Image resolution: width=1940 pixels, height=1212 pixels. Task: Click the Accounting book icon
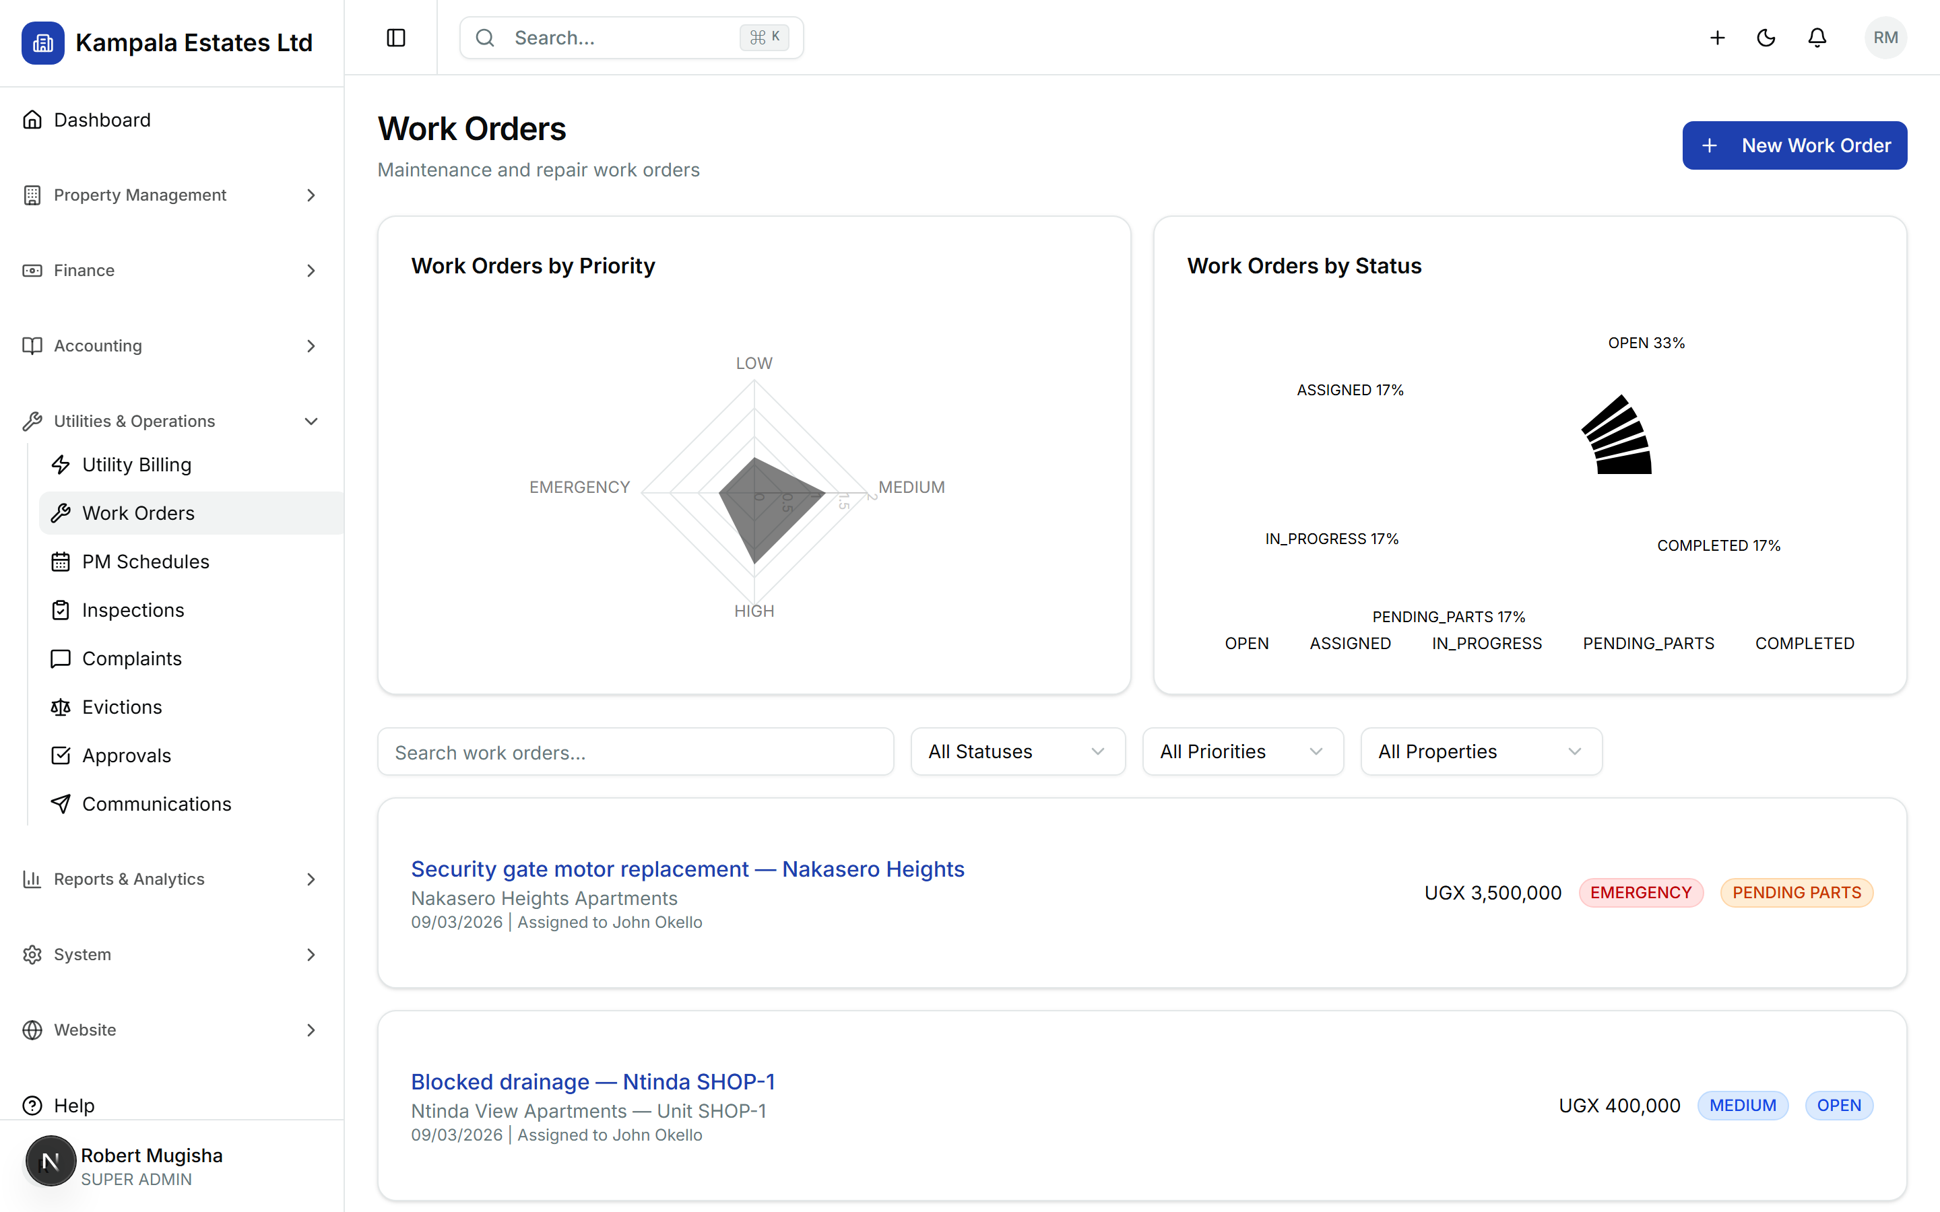32,345
